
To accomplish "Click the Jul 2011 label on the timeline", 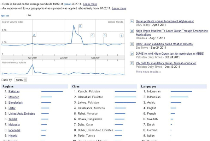I will click(x=64, y=58).
